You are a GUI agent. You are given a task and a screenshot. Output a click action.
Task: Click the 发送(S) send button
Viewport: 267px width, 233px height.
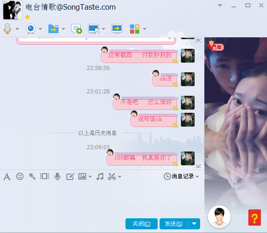174,224
